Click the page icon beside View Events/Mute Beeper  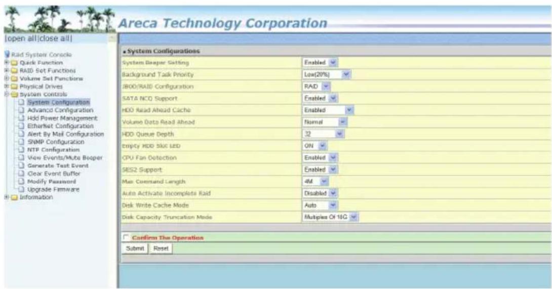[22, 158]
